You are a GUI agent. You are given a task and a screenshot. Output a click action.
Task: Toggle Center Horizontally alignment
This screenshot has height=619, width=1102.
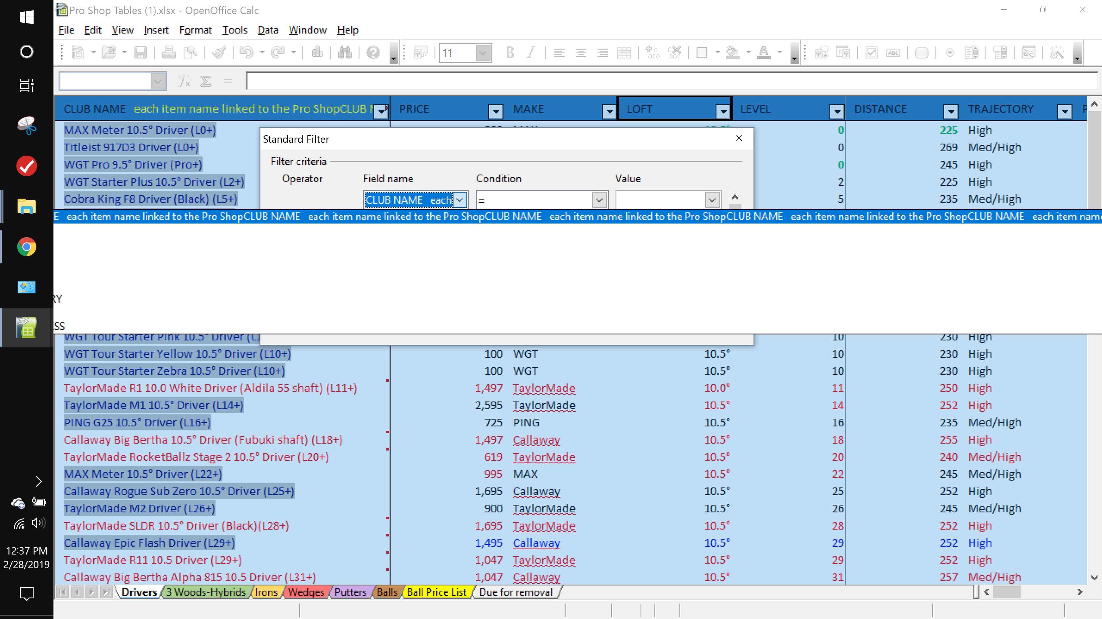point(581,52)
